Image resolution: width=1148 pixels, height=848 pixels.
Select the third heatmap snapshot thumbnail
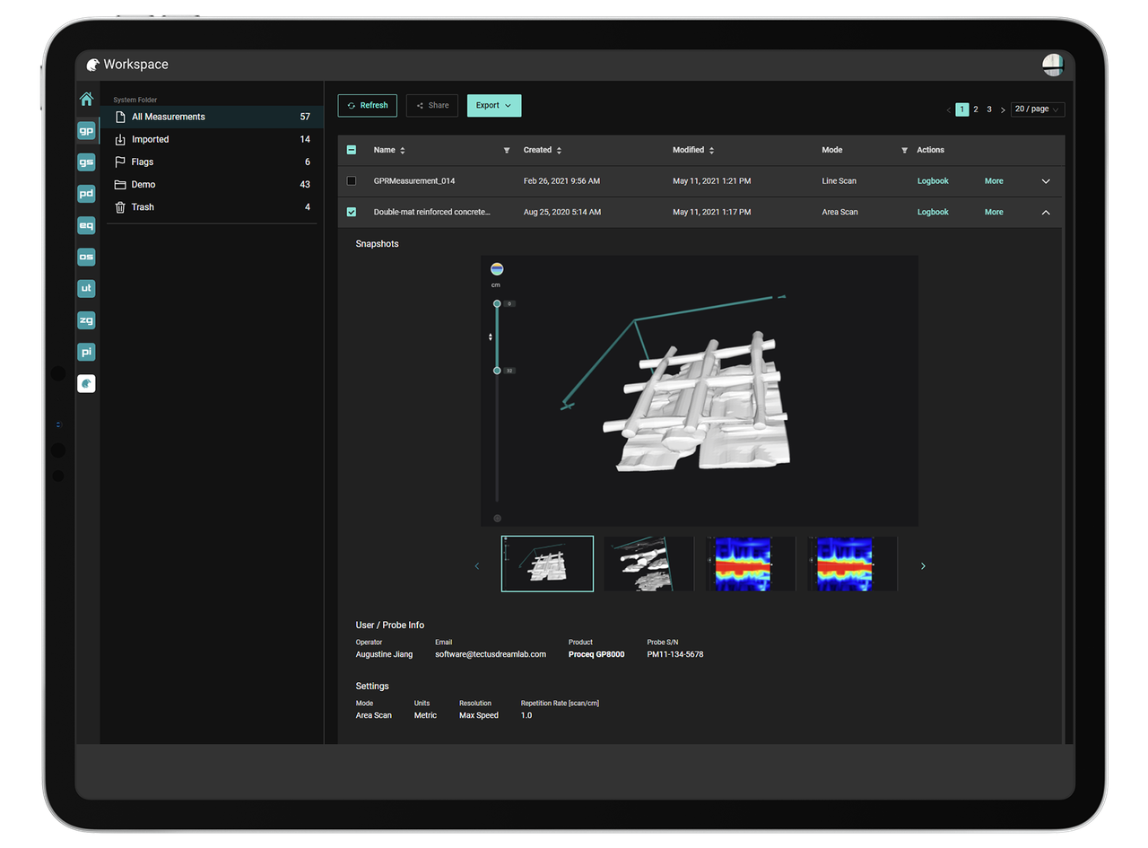751,564
